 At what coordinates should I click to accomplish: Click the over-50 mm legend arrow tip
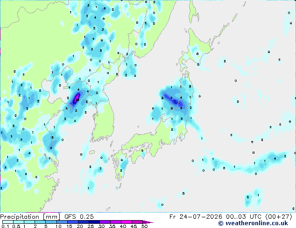[148, 222]
